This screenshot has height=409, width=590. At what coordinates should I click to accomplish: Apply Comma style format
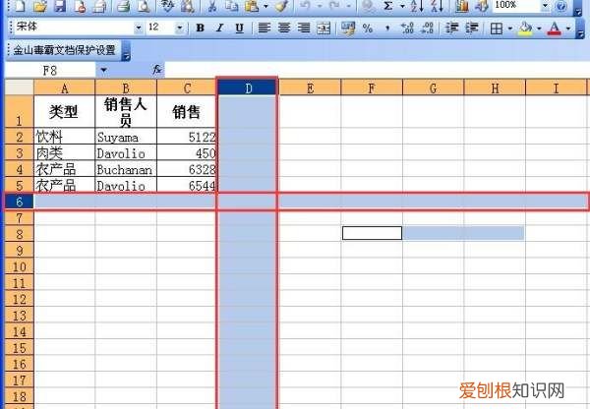(387, 28)
